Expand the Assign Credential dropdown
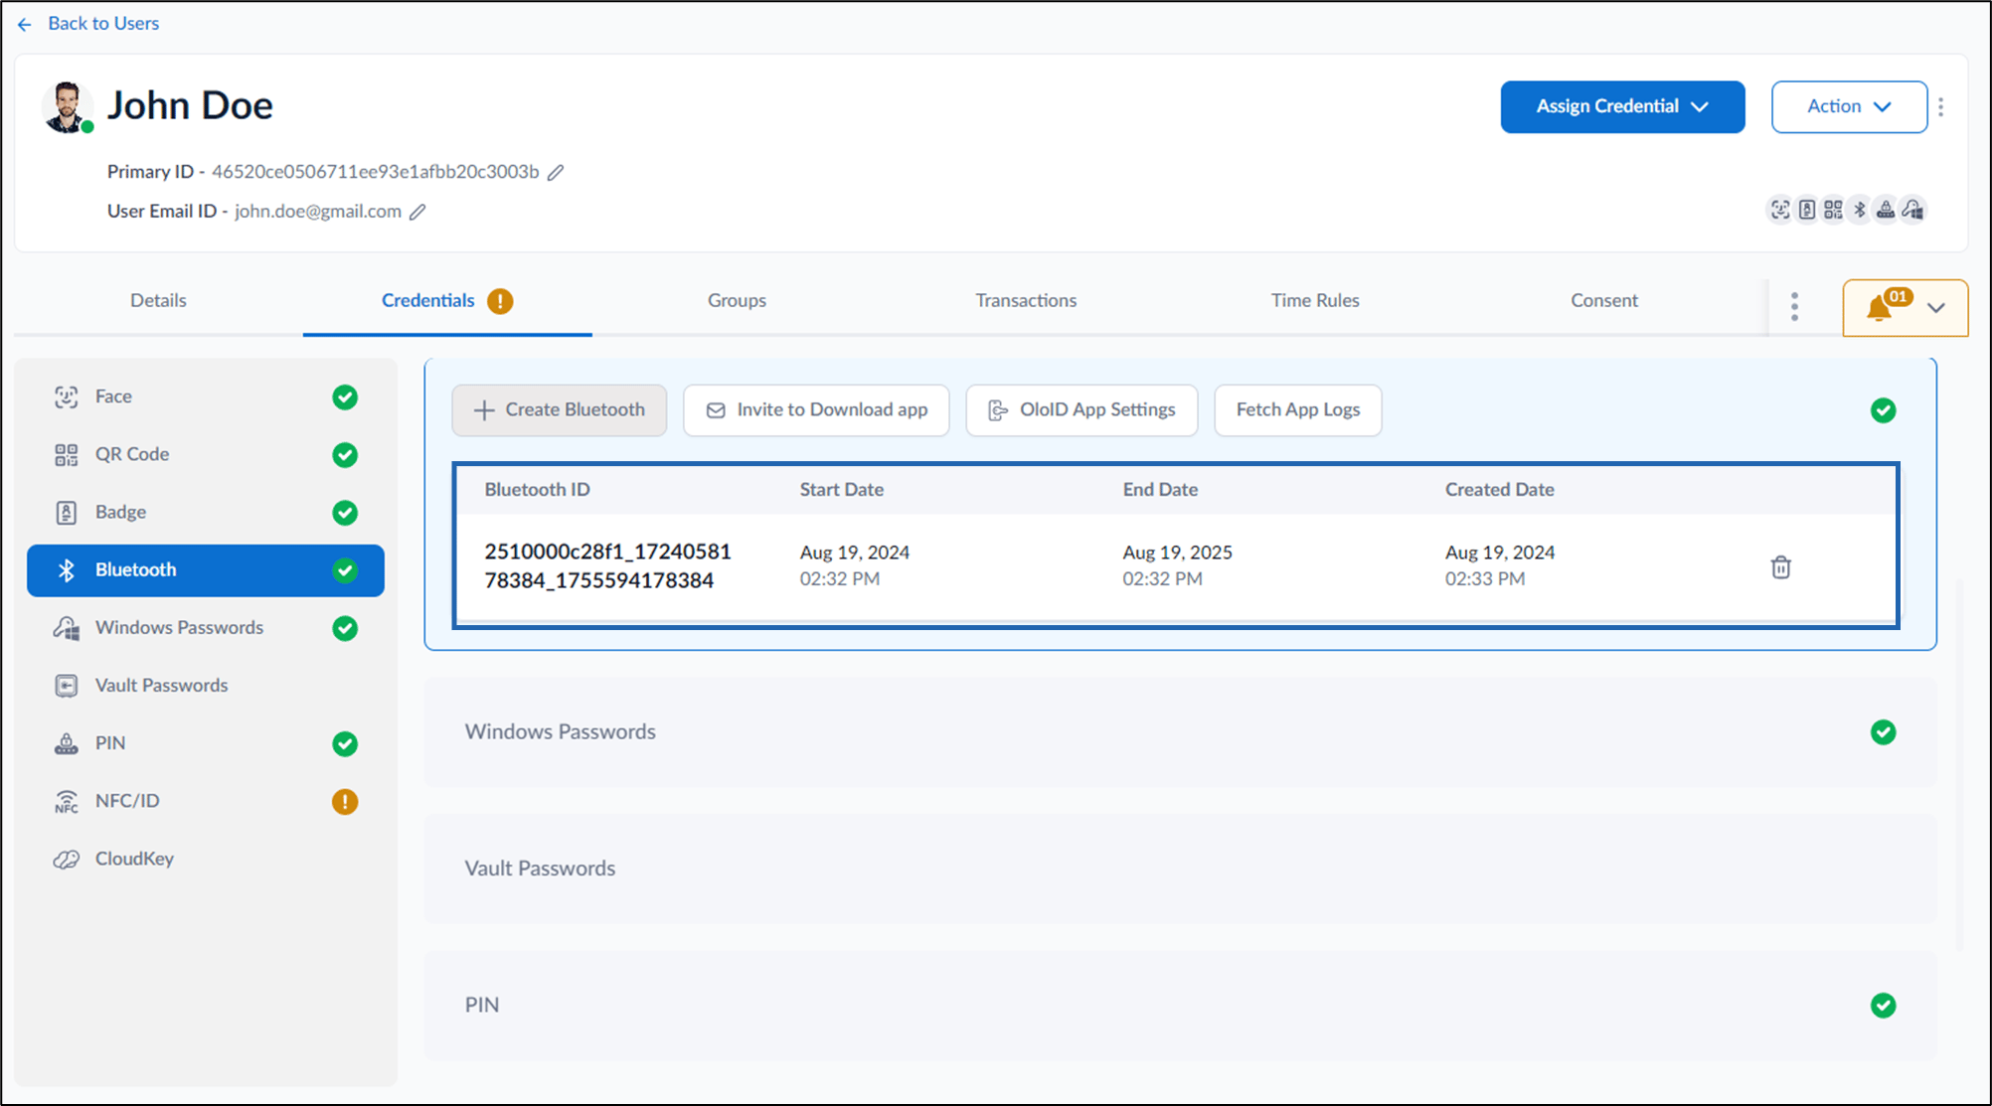Image resolution: width=1992 pixels, height=1106 pixels. pos(1622,106)
